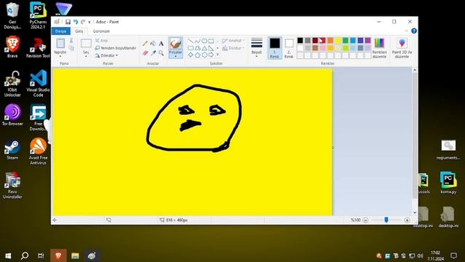The width and height of the screenshot is (465, 262).
Task: Redo using the title bar arrow
Action: point(83,22)
